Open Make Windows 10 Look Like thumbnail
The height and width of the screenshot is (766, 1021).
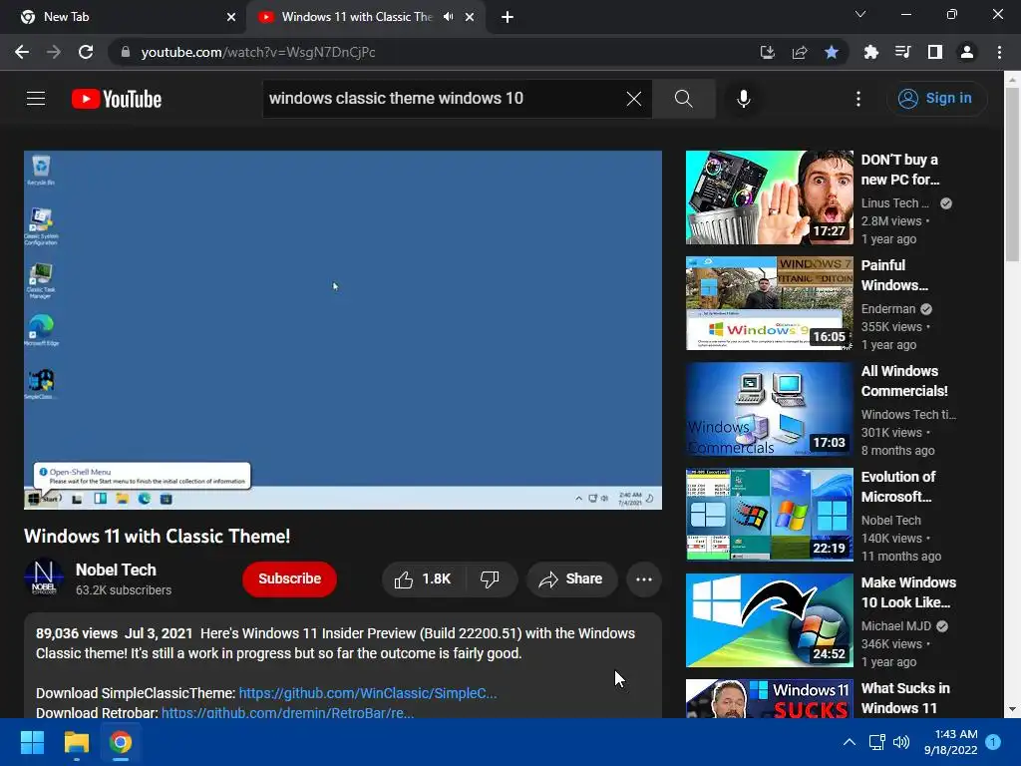click(x=769, y=620)
